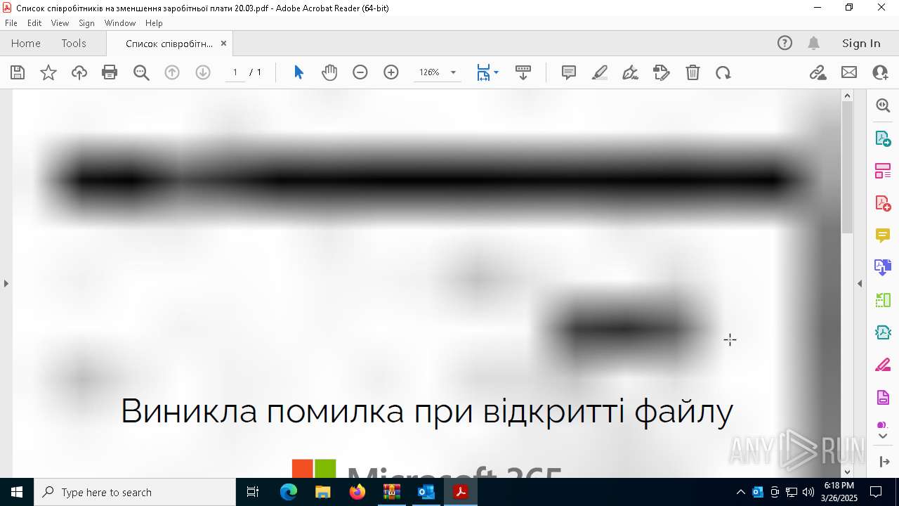The height and width of the screenshot is (506, 899).
Task: Open the Edit menu
Action: pyautogui.click(x=34, y=23)
